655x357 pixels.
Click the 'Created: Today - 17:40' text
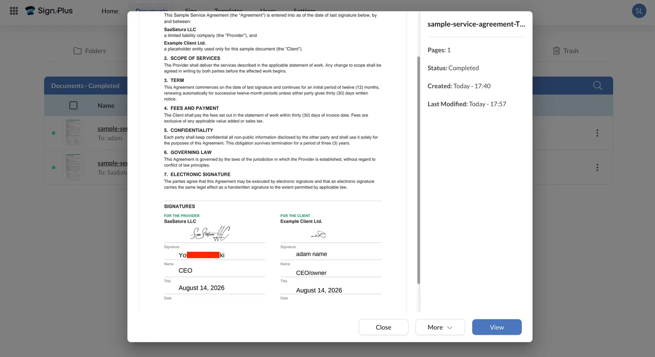[459, 86]
